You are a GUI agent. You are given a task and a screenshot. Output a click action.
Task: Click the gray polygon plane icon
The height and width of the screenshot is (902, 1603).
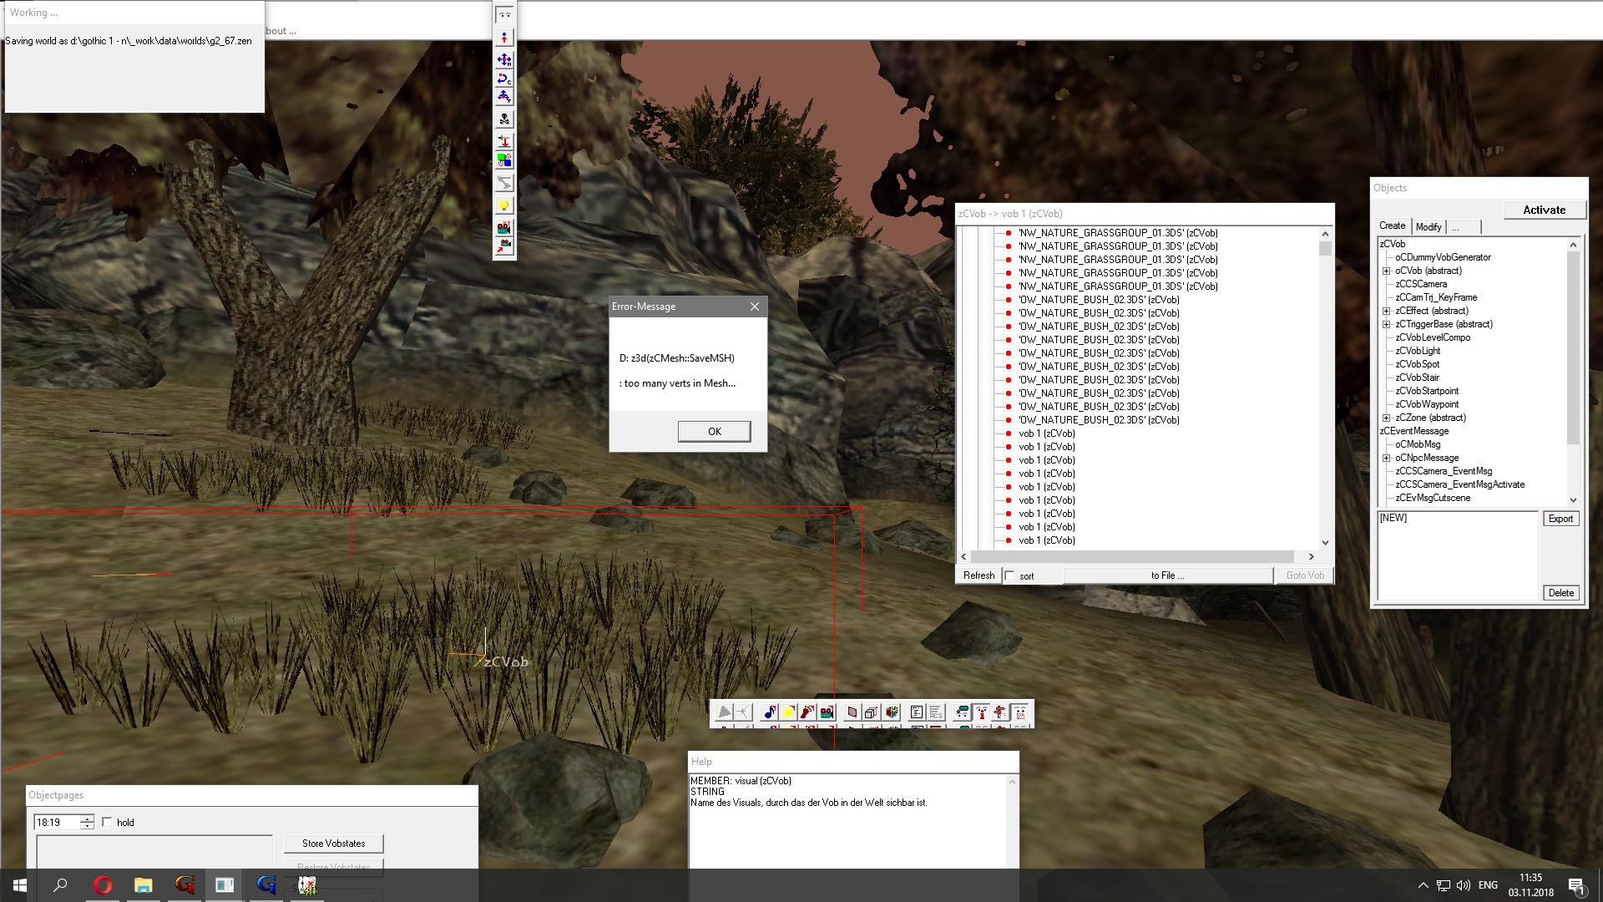(852, 712)
